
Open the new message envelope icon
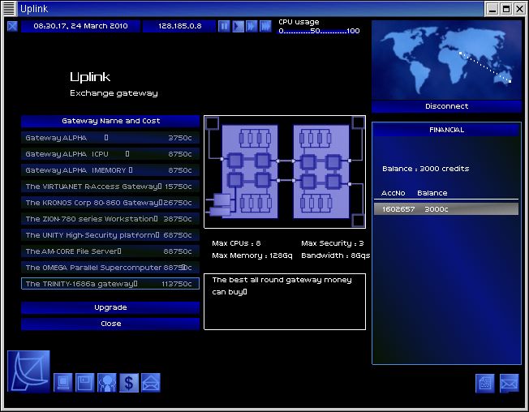tap(509, 384)
